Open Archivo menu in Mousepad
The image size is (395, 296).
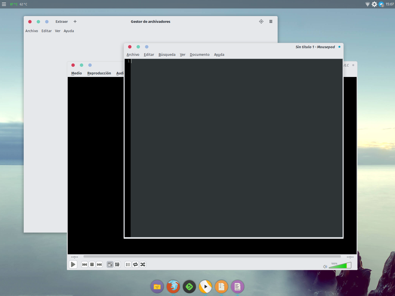pyautogui.click(x=133, y=55)
